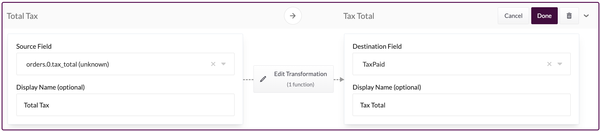Click the TaxPaid destination combo box
The width and height of the screenshot is (601, 132).
click(448, 64)
